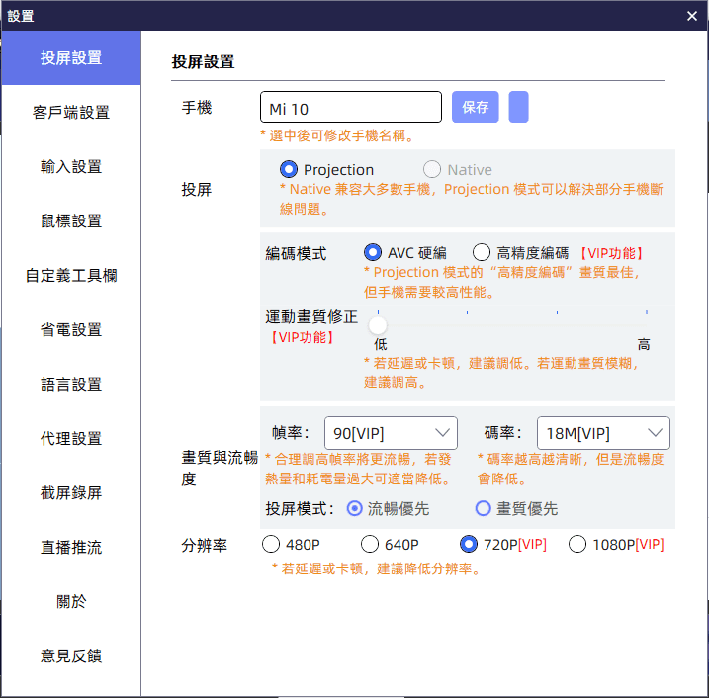Go to 截屏錄屏 settings

[71, 493]
